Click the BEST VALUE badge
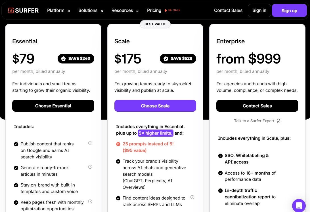310x212 pixels. (155, 24)
